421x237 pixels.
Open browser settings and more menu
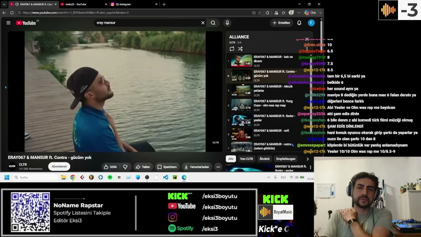pos(299,13)
